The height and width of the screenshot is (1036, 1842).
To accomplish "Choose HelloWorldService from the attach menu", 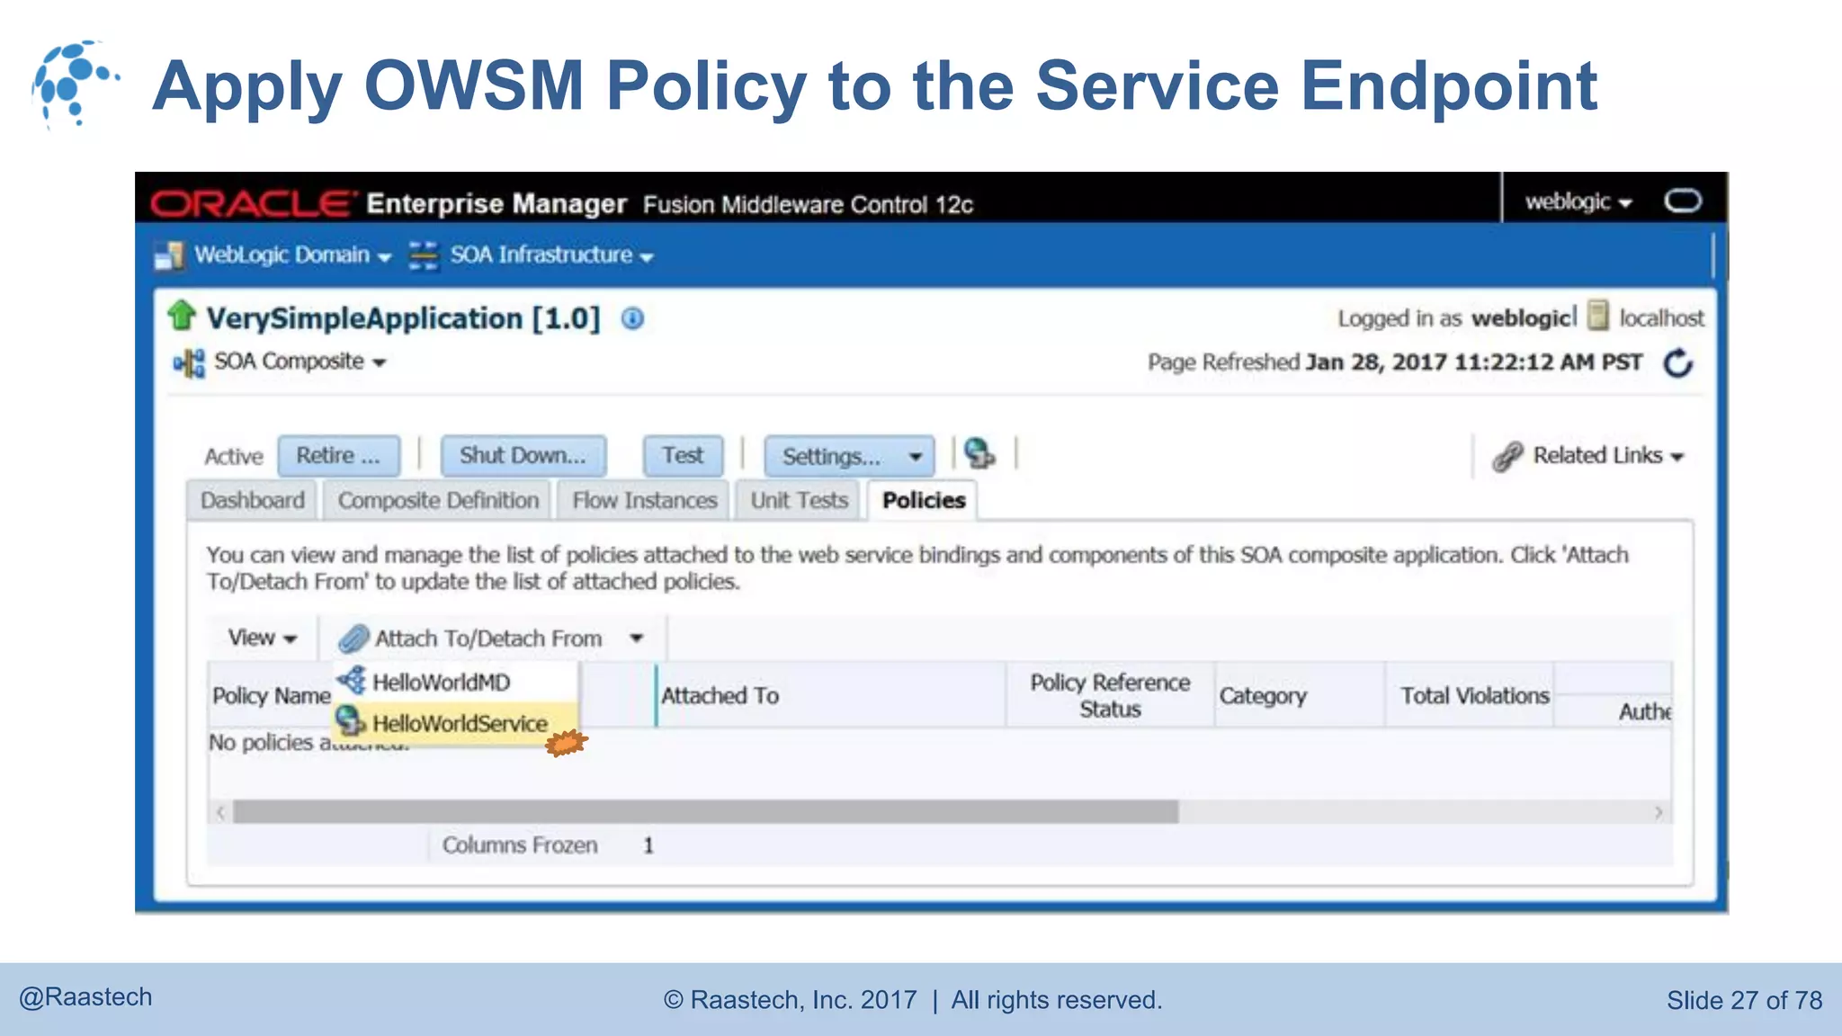I will pyautogui.click(x=455, y=722).
